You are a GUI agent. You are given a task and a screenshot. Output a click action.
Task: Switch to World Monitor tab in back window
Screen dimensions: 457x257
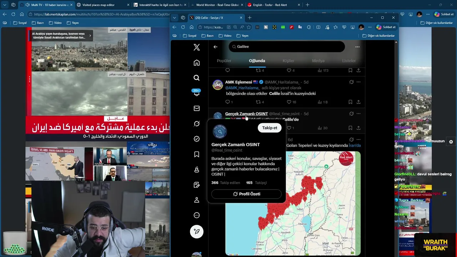(216, 5)
